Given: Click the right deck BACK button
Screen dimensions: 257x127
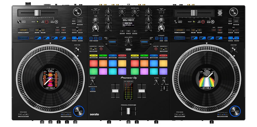Looking at the screenshot, I should (230, 21).
